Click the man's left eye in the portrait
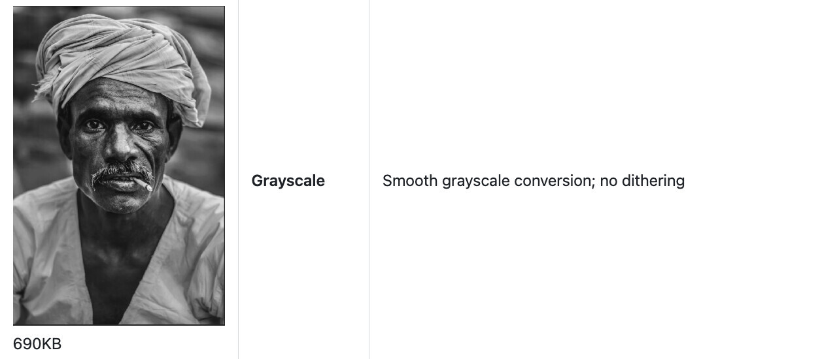Screen dimensions: 820x359 [x=145, y=125]
